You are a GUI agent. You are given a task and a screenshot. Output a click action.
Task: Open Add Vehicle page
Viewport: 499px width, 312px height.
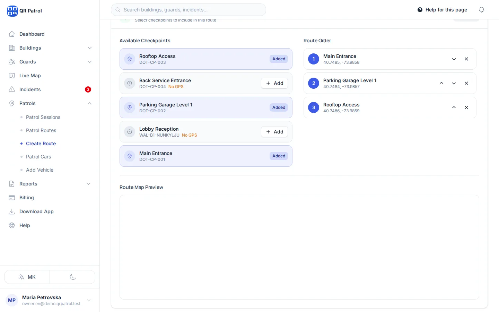coord(40,170)
